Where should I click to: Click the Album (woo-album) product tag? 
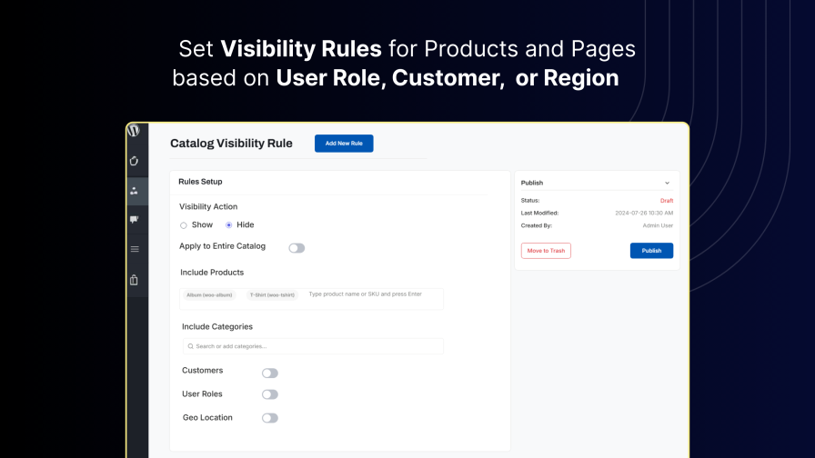(209, 295)
